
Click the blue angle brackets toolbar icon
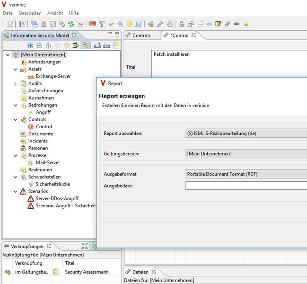pos(209,24)
